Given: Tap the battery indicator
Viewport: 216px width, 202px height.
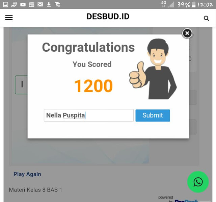Looking at the screenshot, I should [x=194, y=4].
